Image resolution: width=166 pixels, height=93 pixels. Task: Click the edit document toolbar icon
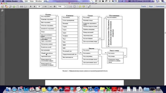pos(10,6)
